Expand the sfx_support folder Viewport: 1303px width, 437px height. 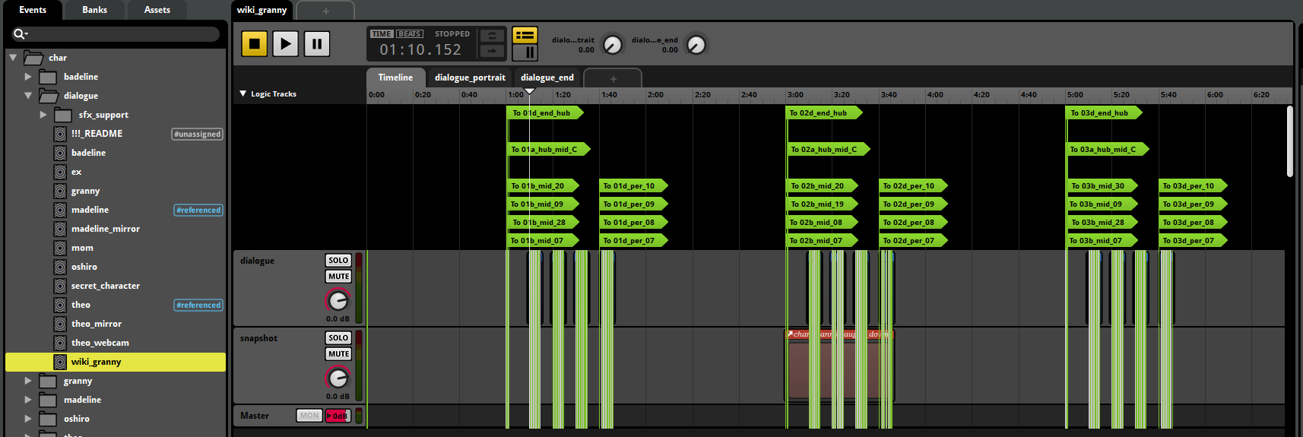43,115
